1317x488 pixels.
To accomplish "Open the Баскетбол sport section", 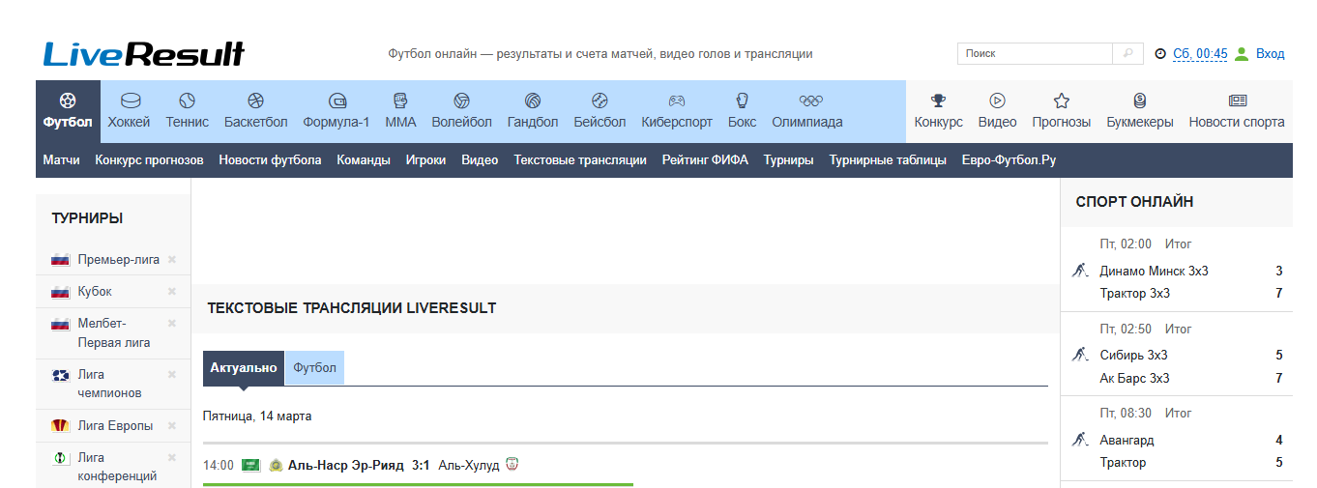I will 256,111.
